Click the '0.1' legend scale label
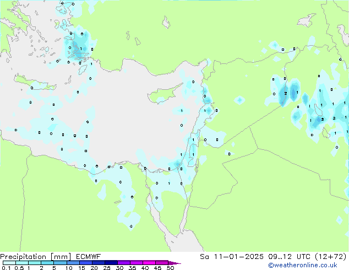 (x=6, y=268)
